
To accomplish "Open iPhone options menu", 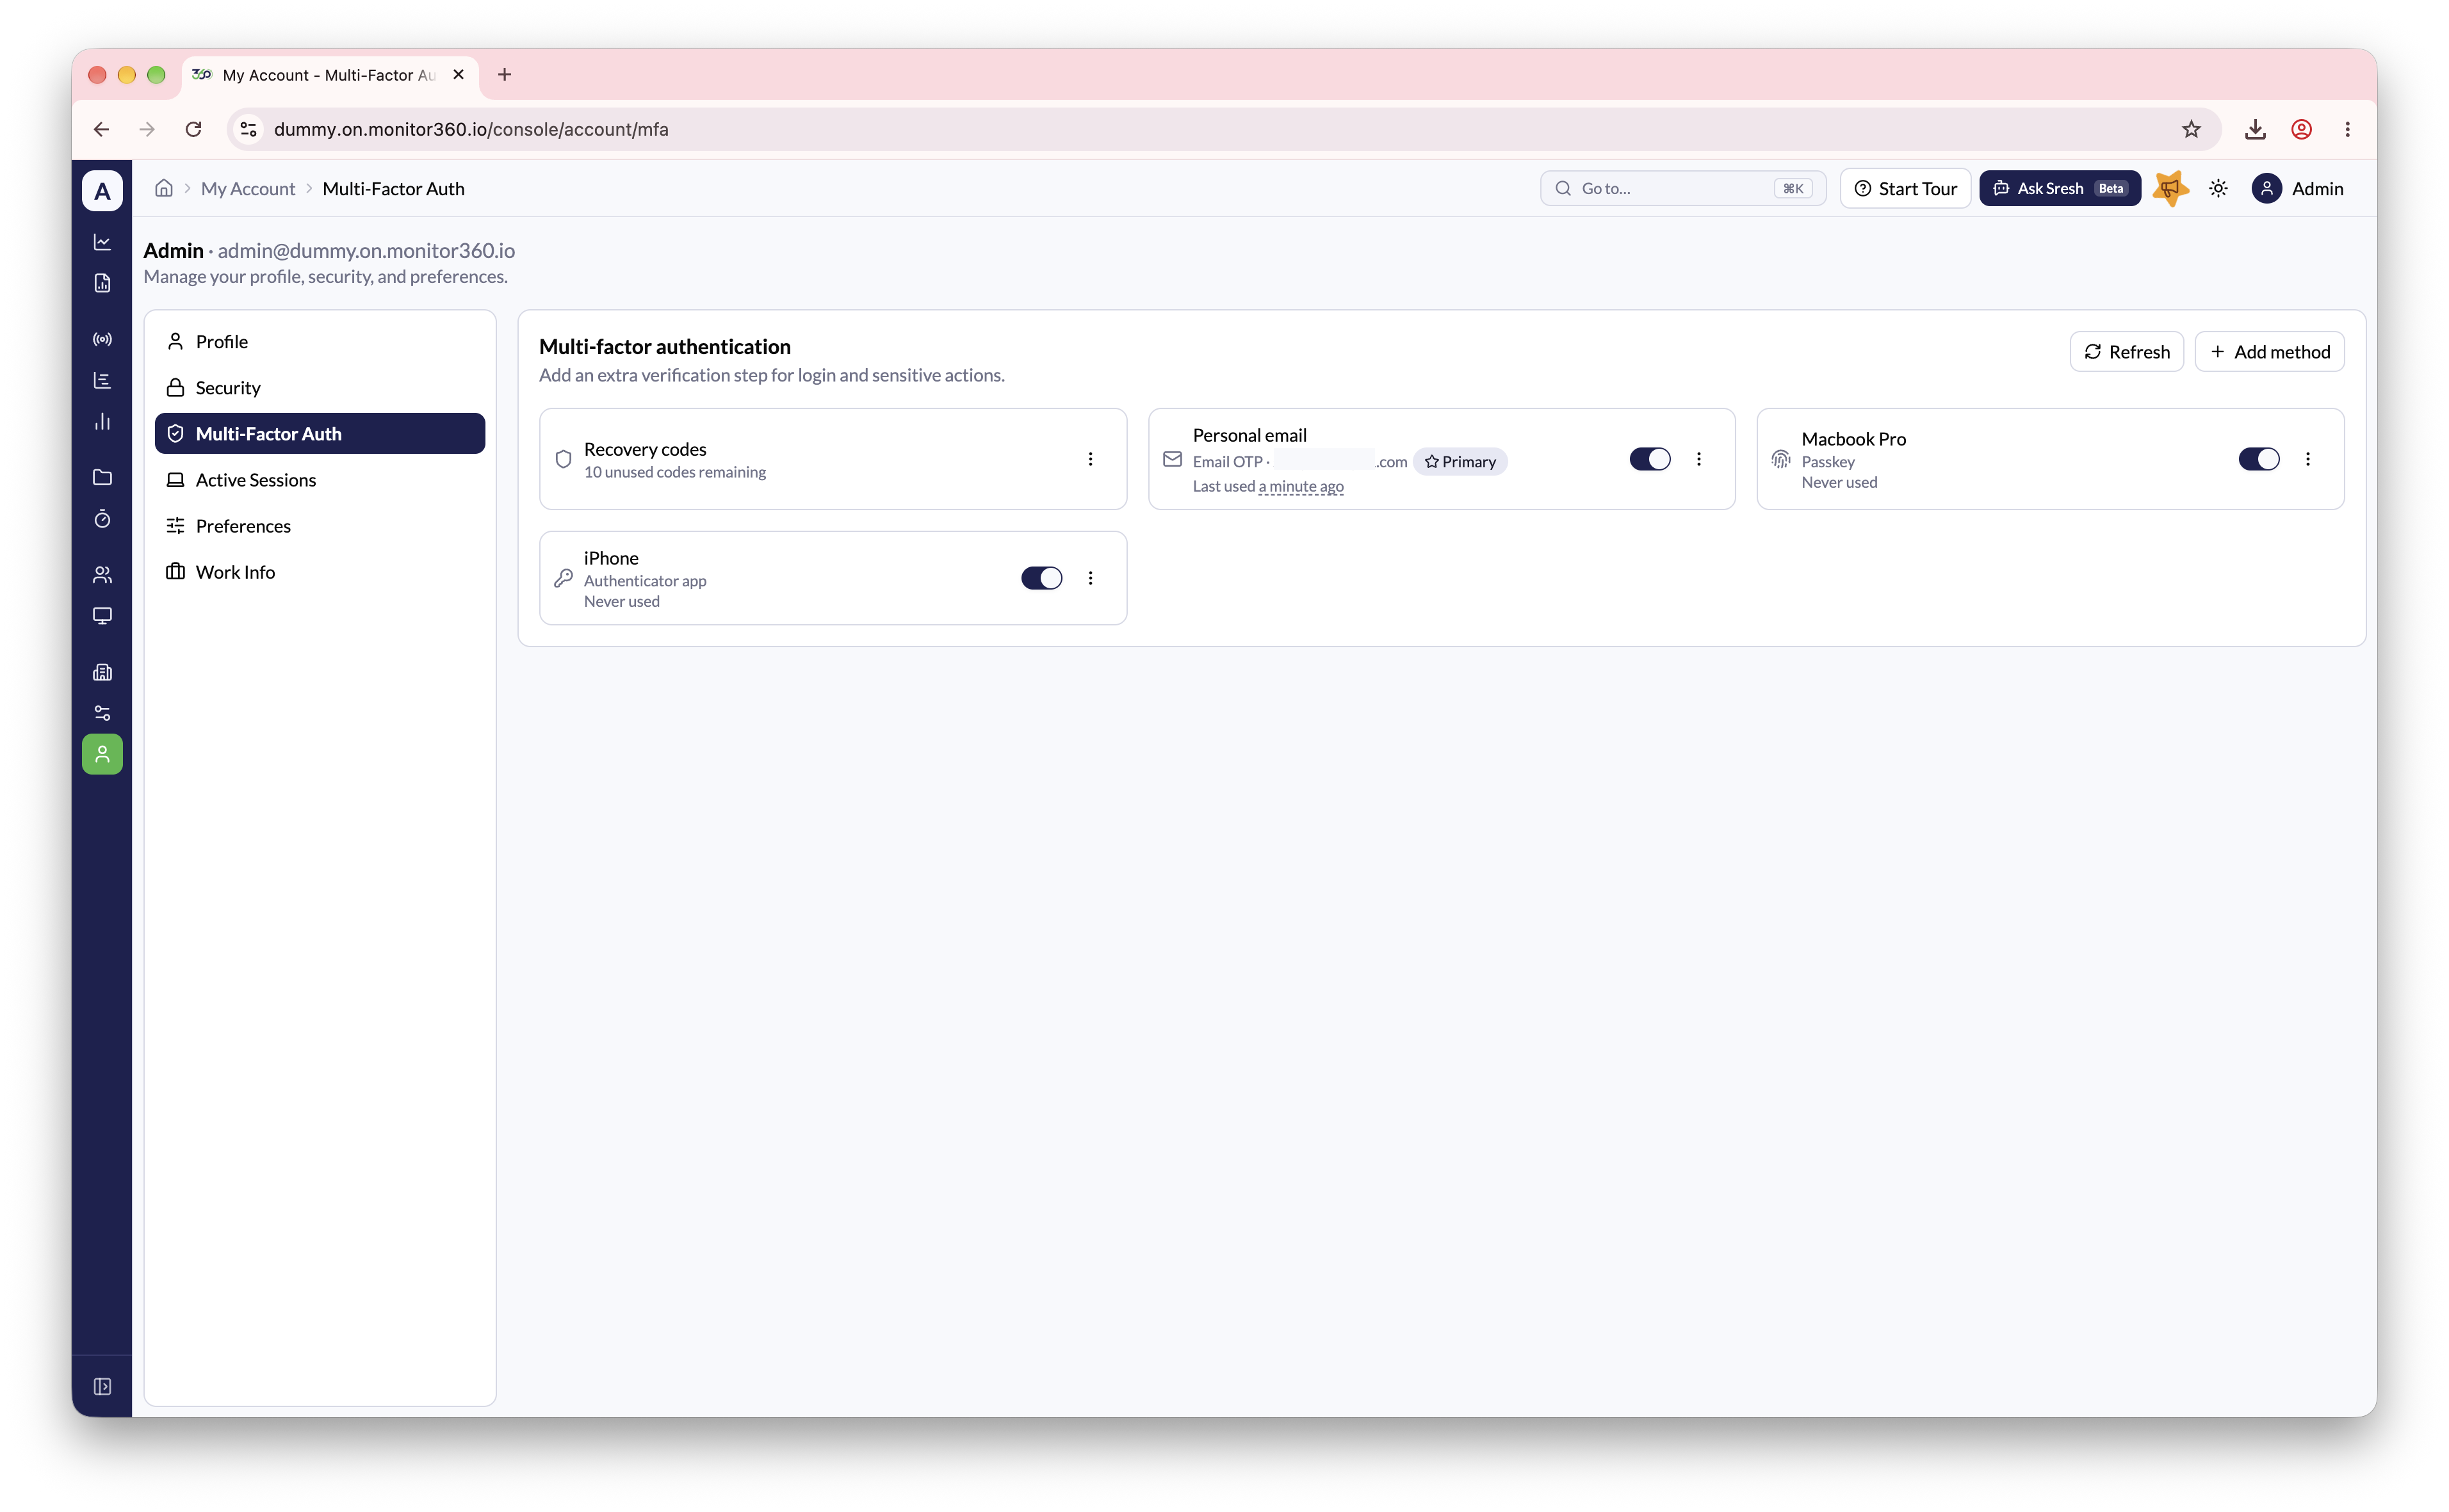I will pyautogui.click(x=1091, y=578).
